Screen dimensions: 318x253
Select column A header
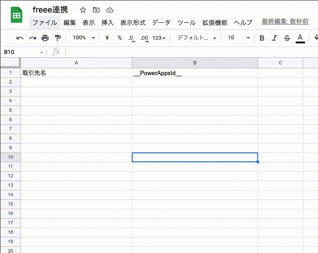click(76, 63)
